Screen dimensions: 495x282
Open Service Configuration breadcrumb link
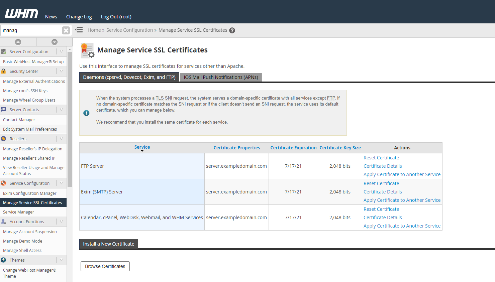click(129, 30)
